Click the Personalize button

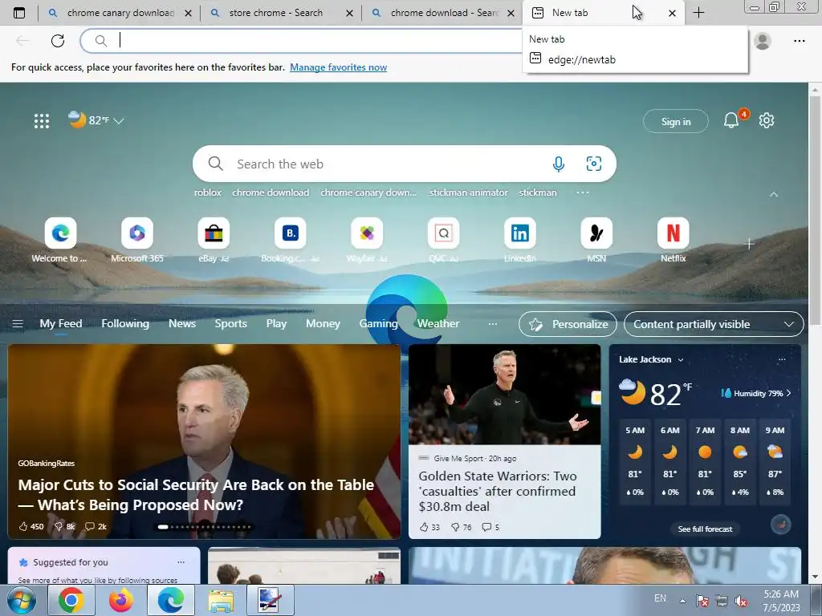pos(568,324)
